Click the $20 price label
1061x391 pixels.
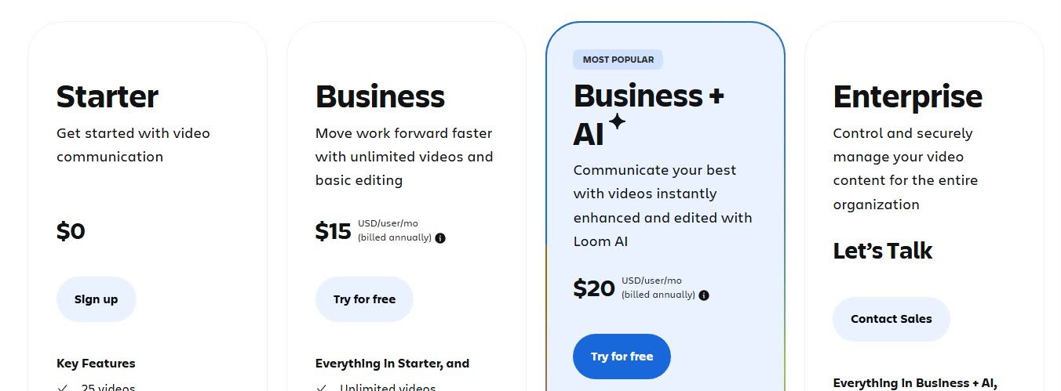[594, 288]
